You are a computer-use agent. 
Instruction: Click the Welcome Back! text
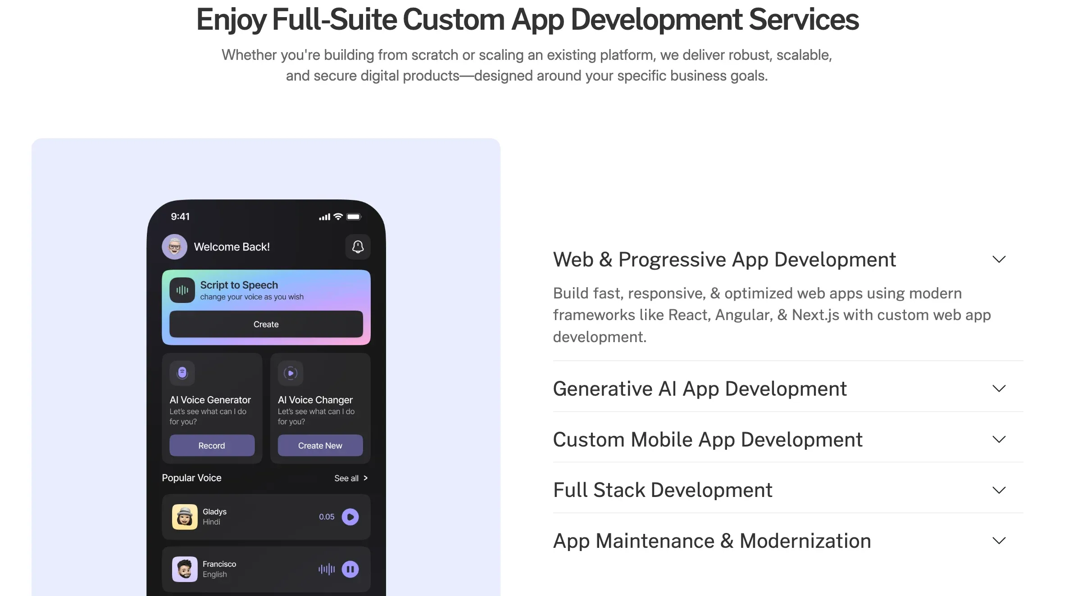[232, 247]
